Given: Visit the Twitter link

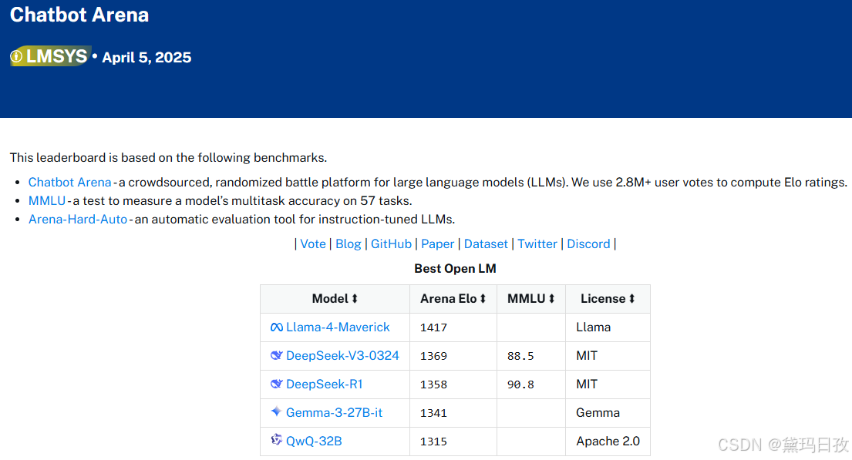Looking at the screenshot, I should pos(537,243).
